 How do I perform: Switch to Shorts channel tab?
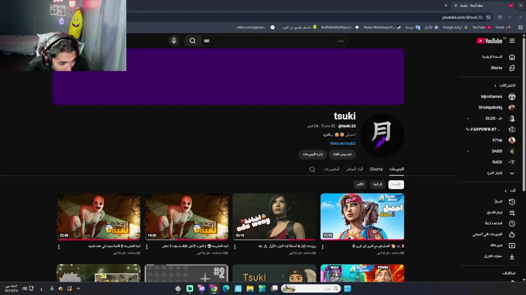click(376, 169)
